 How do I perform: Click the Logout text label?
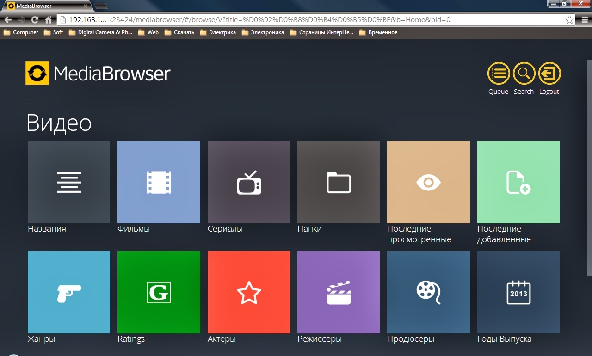coord(549,92)
